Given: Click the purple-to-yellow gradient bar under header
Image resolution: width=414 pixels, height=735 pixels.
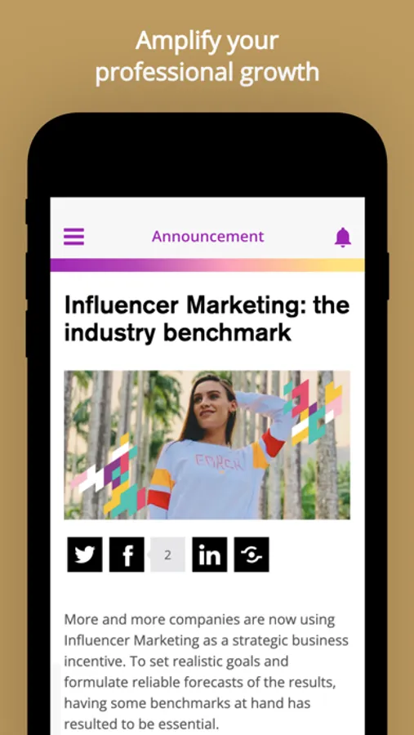Looking at the screenshot, I should coord(207,265).
